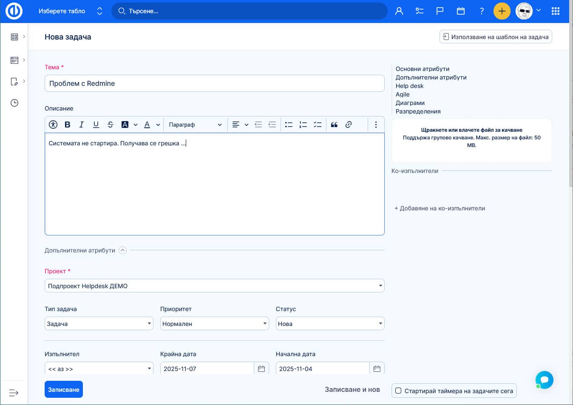Open the Тип задача dropdown
The width and height of the screenshot is (573, 405).
tap(99, 323)
